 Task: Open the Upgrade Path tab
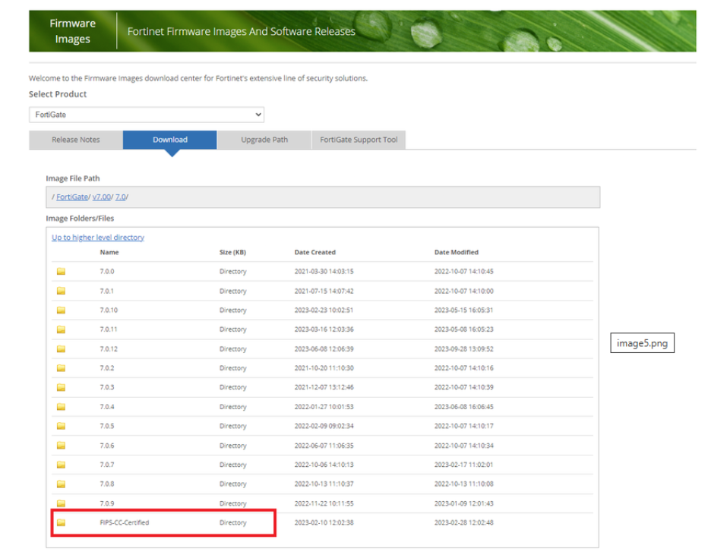pyautogui.click(x=264, y=140)
